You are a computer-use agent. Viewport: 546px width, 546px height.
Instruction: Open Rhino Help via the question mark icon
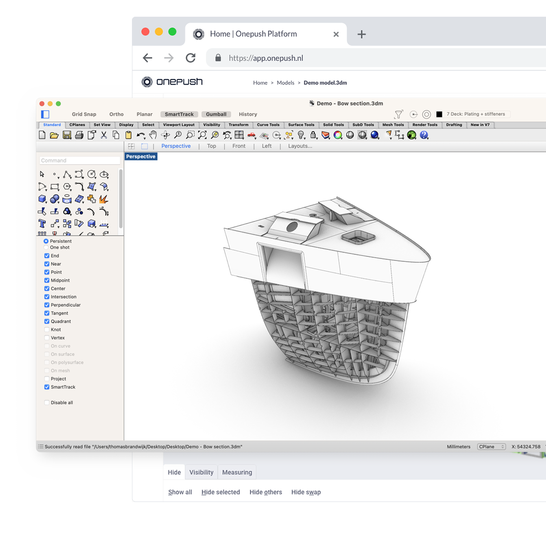425,135
